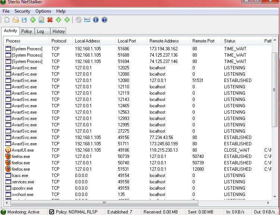The image size is (280, 215).
Task: Click remote port 51531 in the AvastSvc.exe row
Action: click(198, 80)
